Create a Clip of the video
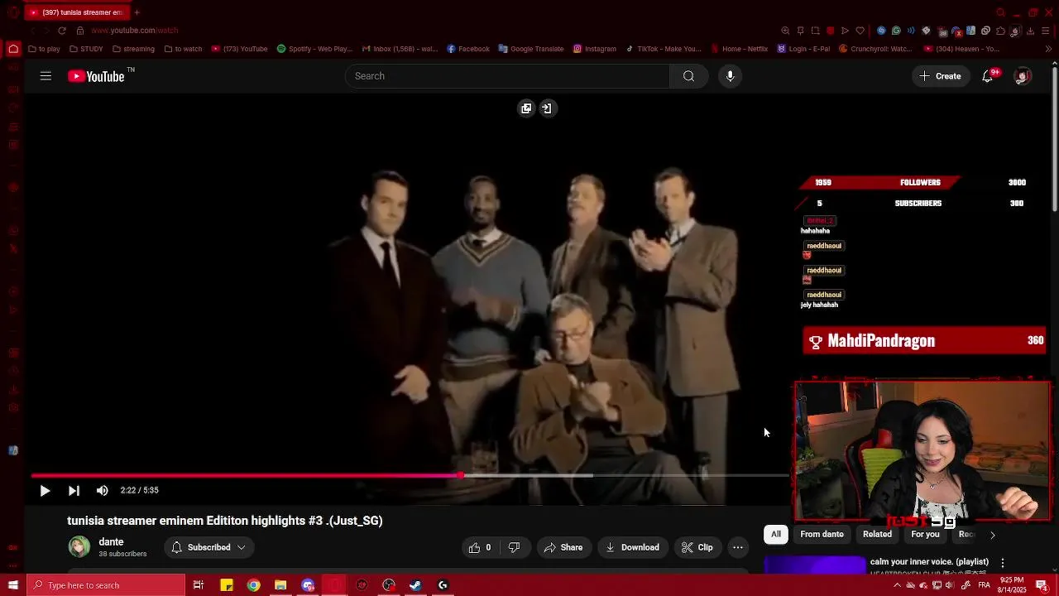The image size is (1059, 596). (x=697, y=547)
